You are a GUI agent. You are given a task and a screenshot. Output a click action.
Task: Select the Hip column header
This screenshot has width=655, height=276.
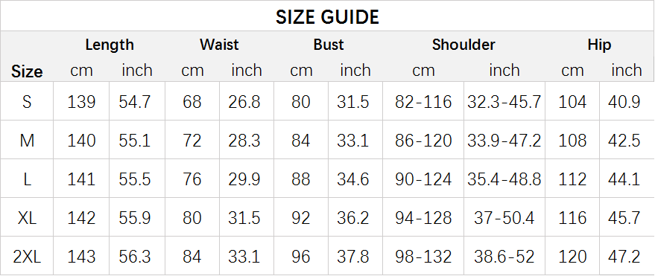click(x=599, y=45)
